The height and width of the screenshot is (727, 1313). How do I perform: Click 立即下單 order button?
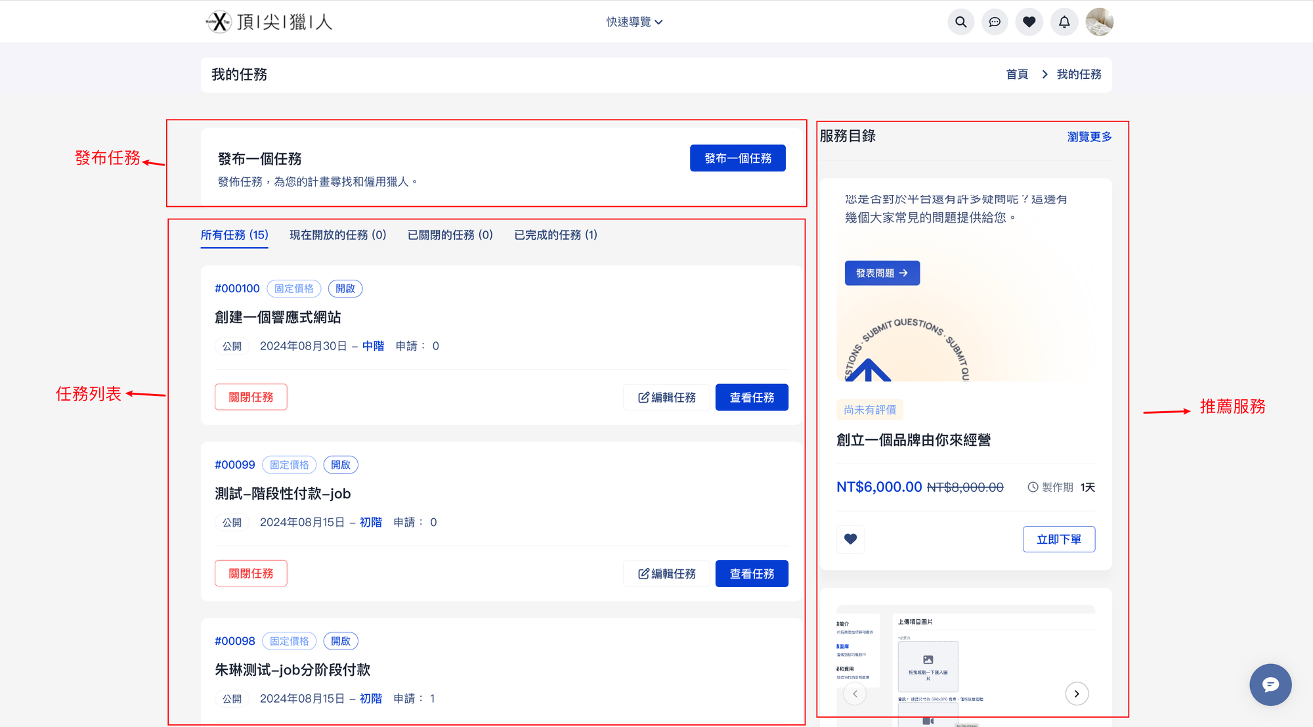(1058, 539)
